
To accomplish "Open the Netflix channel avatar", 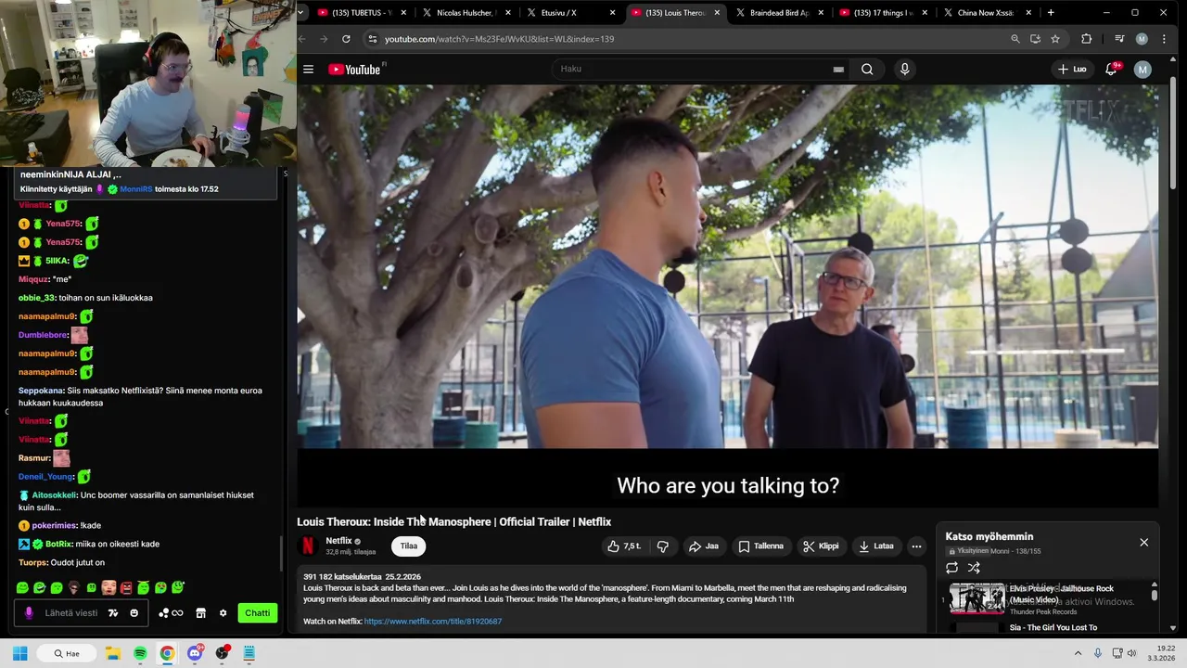I will point(308,546).
